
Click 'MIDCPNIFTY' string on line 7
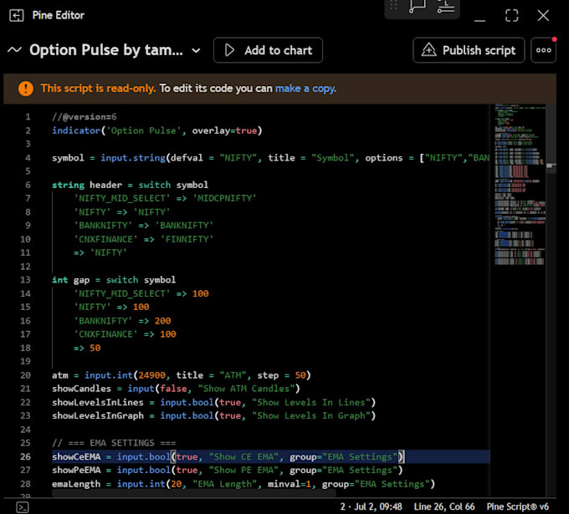(x=224, y=198)
